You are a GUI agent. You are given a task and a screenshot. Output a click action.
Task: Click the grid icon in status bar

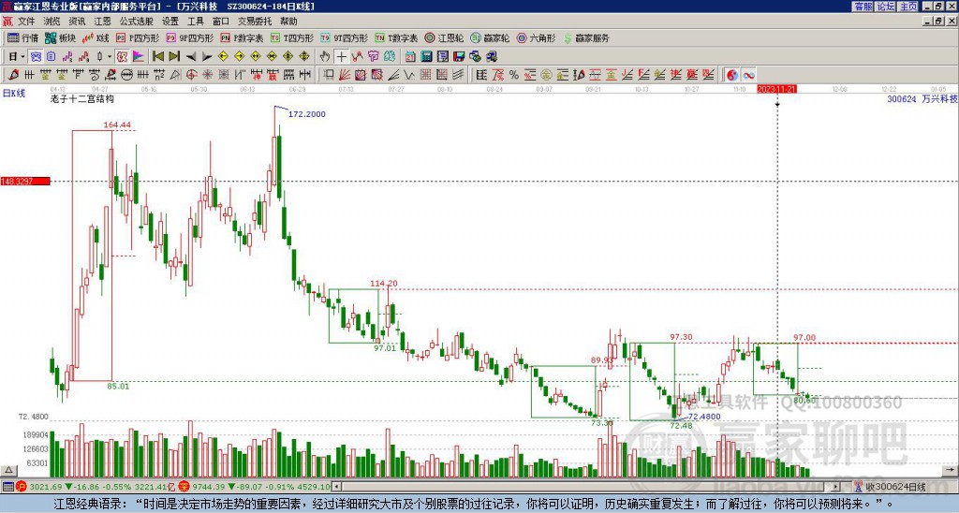(x=7, y=487)
